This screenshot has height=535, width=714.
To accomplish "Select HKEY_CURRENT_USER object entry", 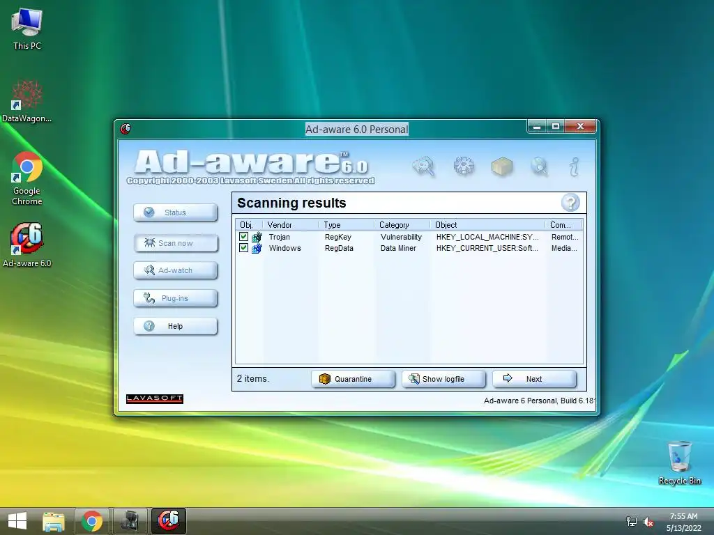I will [x=487, y=249].
